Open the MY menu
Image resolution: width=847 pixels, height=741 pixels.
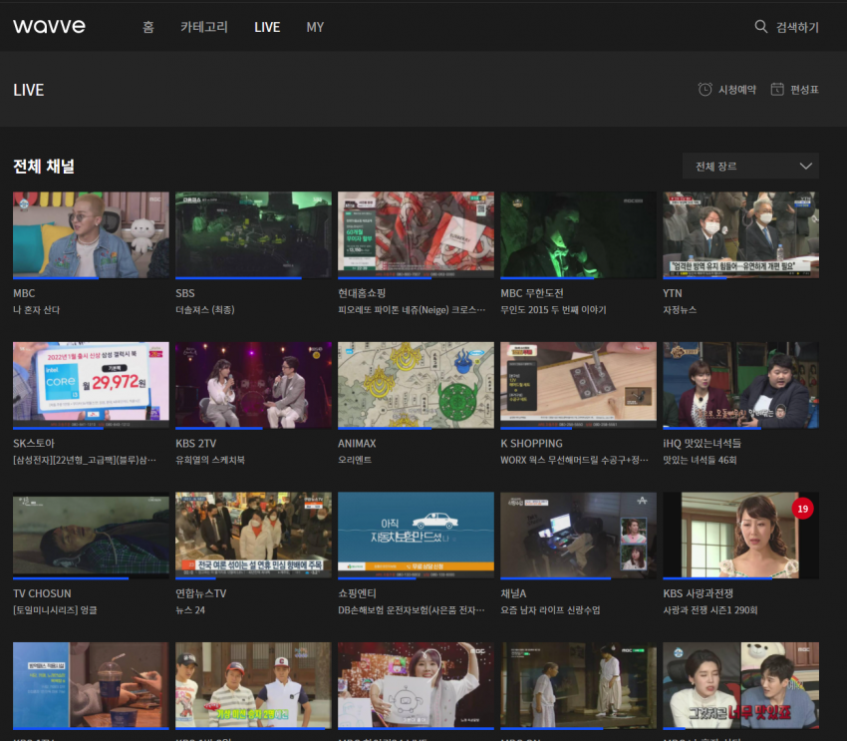tap(315, 27)
